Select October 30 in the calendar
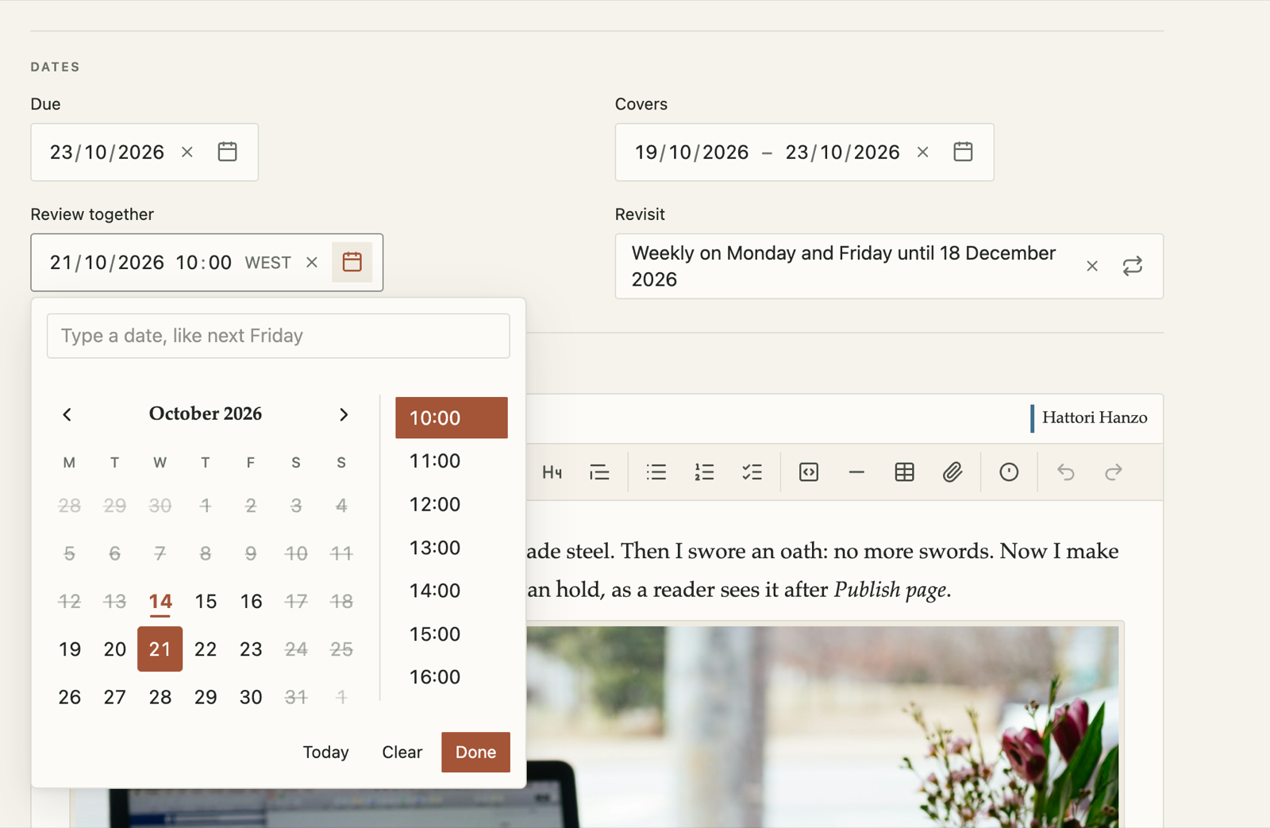1270x828 pixels. click(251, 697)
